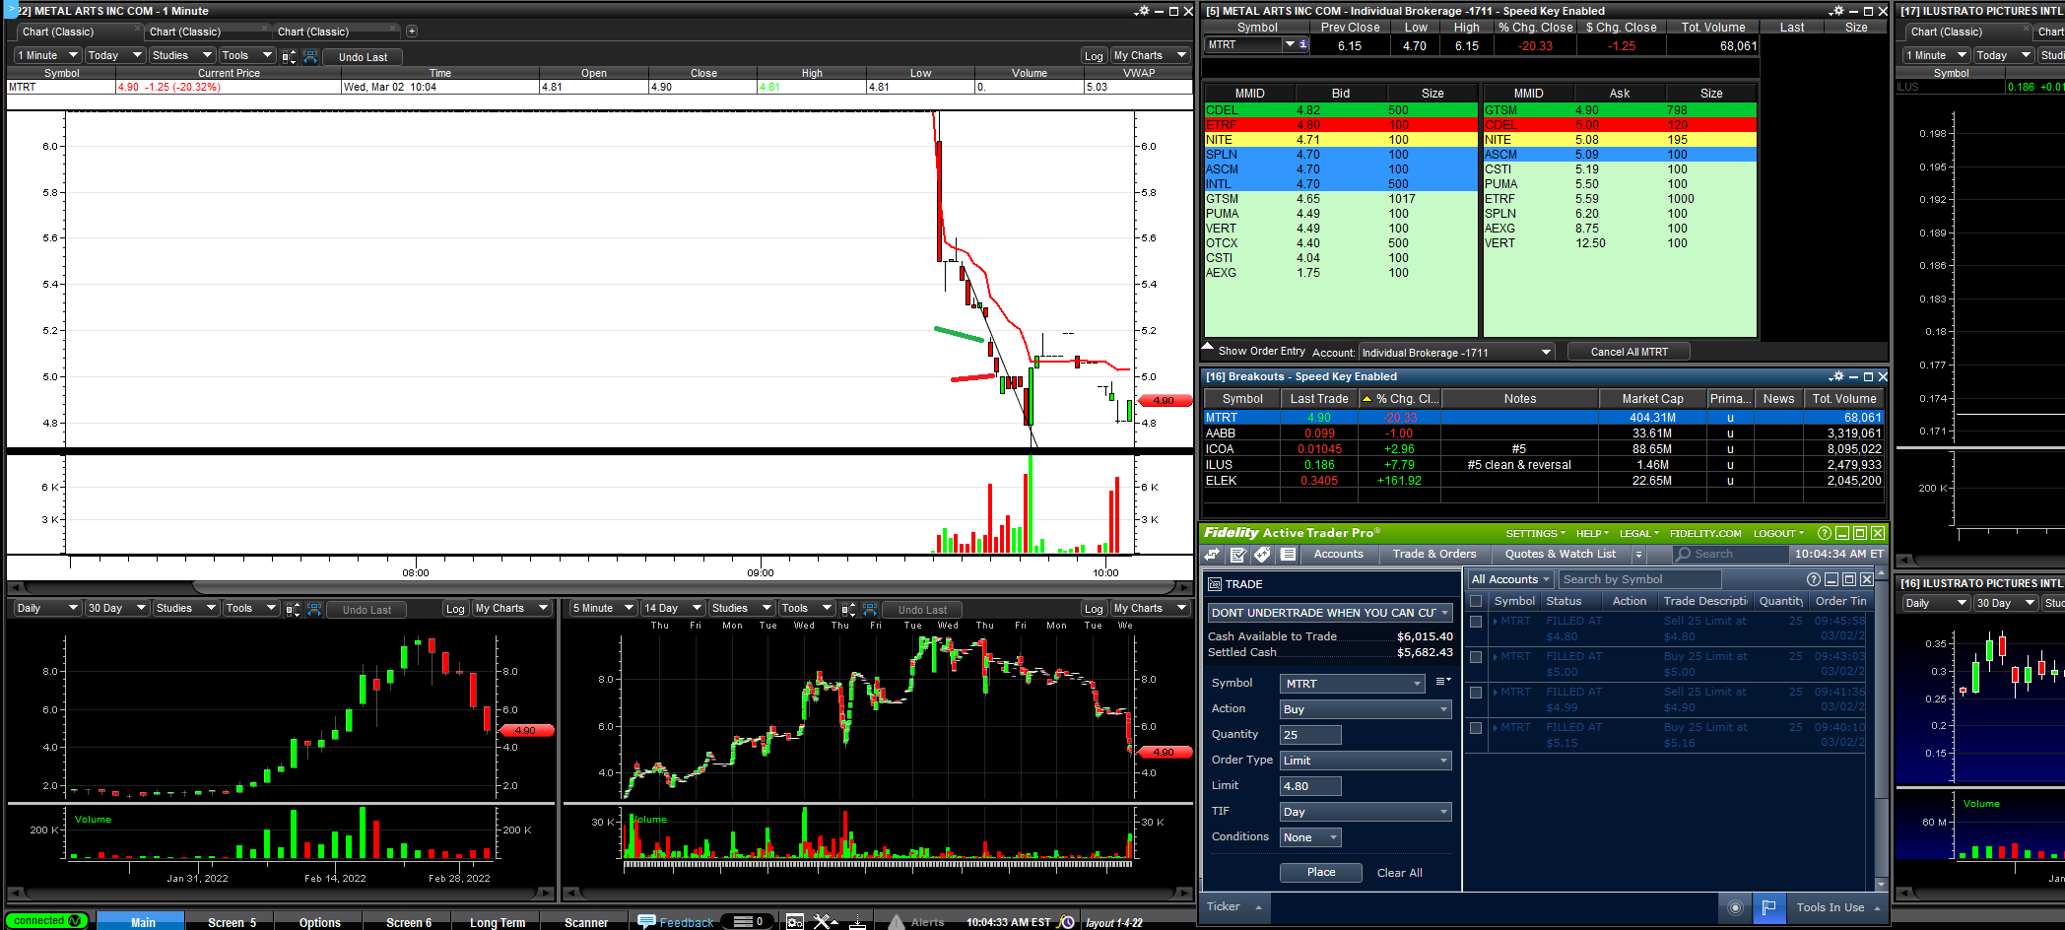
Task: Toggle Log scale on the 1 Minute chart
Action: click(1094, 56)
